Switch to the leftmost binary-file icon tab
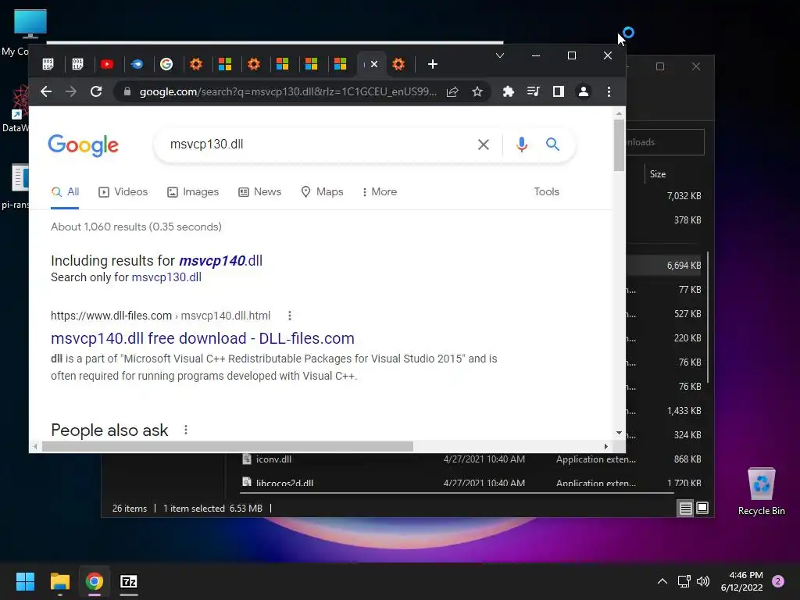This screenshot has height=600, width=800. tap(48, 64)
